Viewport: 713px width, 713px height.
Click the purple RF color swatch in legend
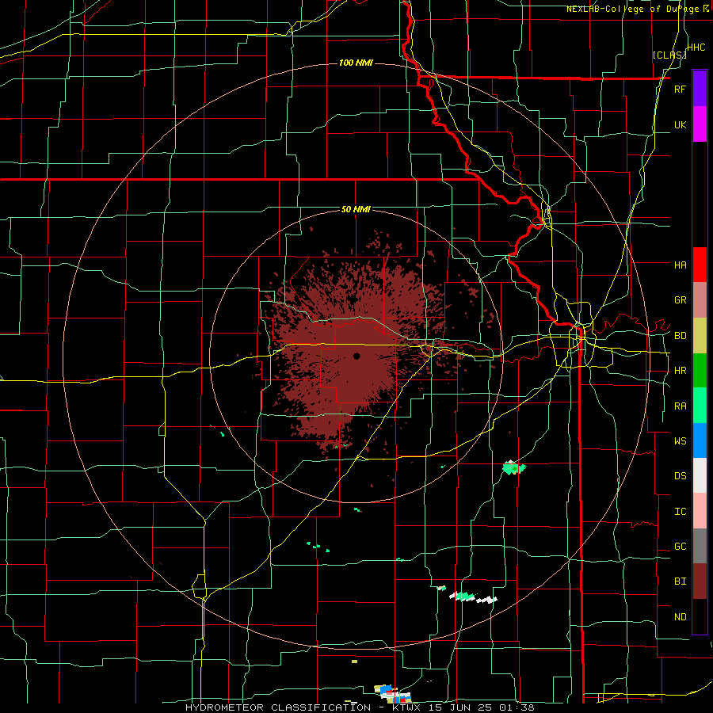[x=700, y=89]
